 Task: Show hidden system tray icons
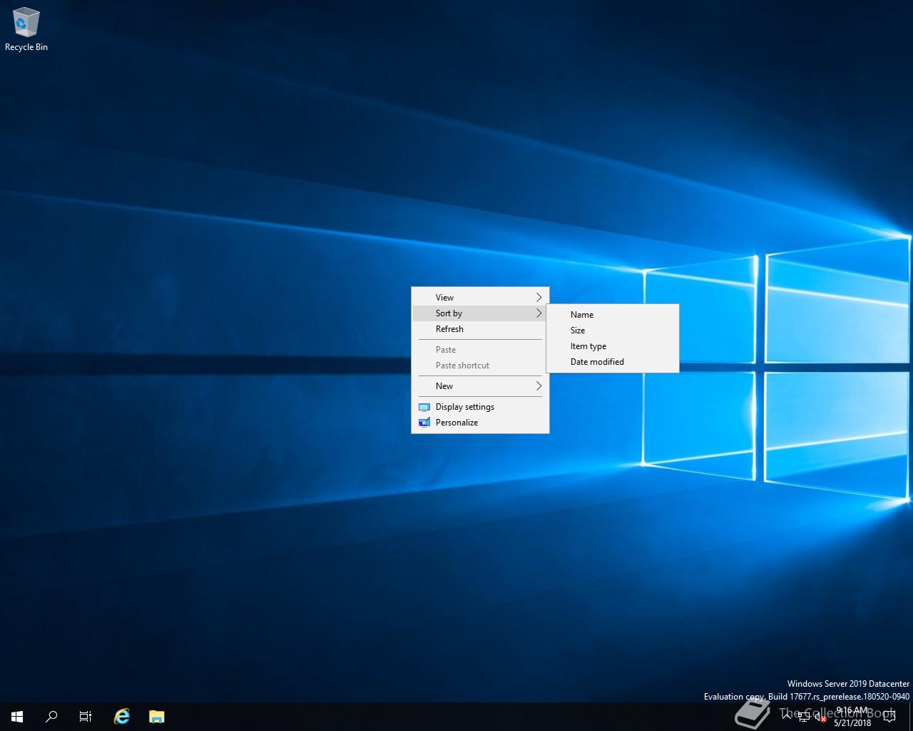(x=787, y=716)
